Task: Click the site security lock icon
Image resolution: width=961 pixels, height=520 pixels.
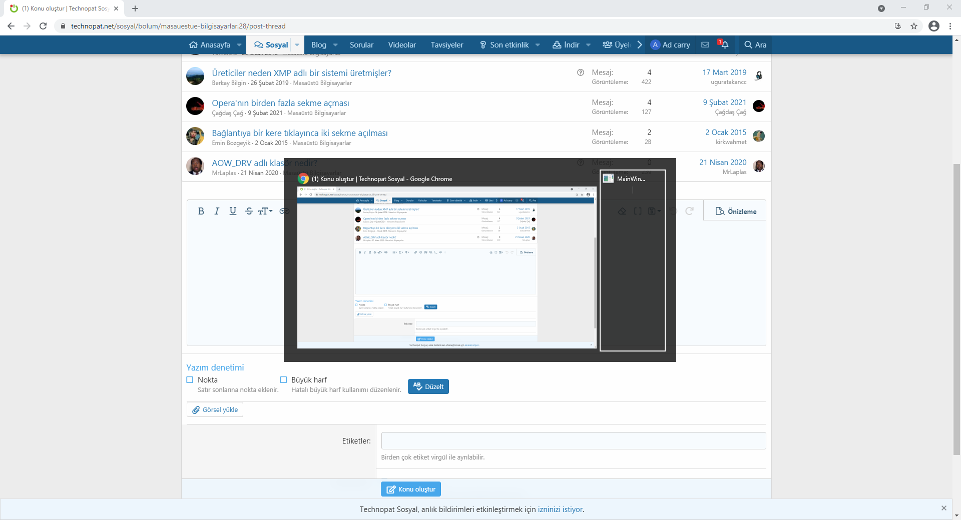Action: [x=63, y=26]
